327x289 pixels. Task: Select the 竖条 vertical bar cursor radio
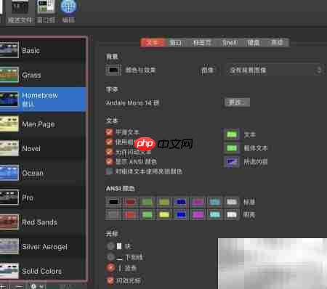click(x=110, y=267)
